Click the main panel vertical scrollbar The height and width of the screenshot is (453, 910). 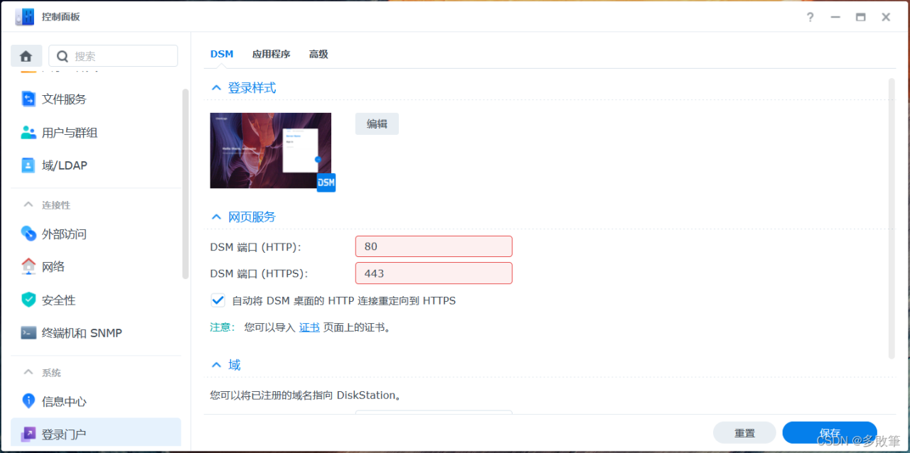(892, 218)
